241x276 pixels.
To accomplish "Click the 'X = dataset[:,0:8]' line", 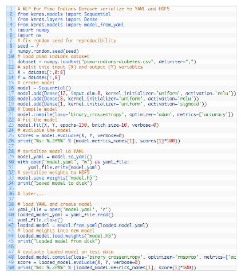I will 41,72.
